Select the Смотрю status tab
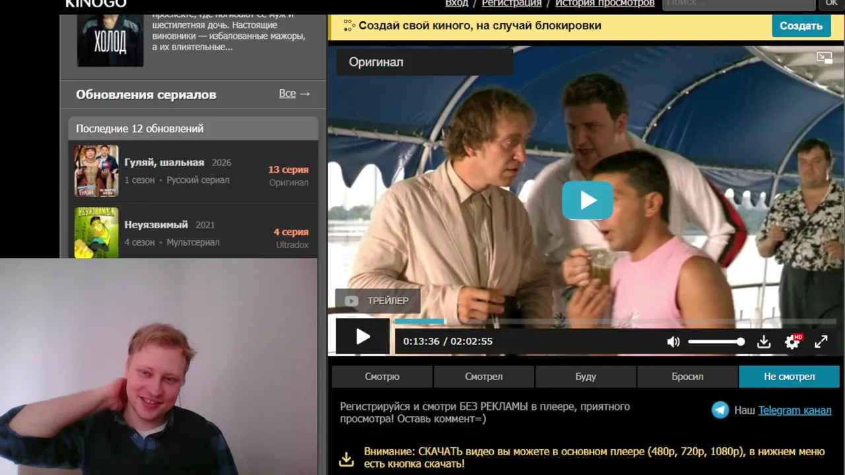Image resolution: width=845 pixels, height=475 pixels. [x=382, y=377]
